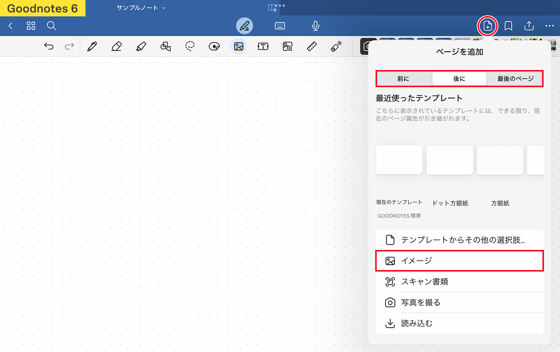Open the Elements sticker tool

(x=214, y=46)
